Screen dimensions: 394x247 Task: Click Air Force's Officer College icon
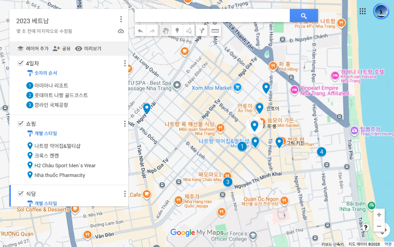pos(253,235)
